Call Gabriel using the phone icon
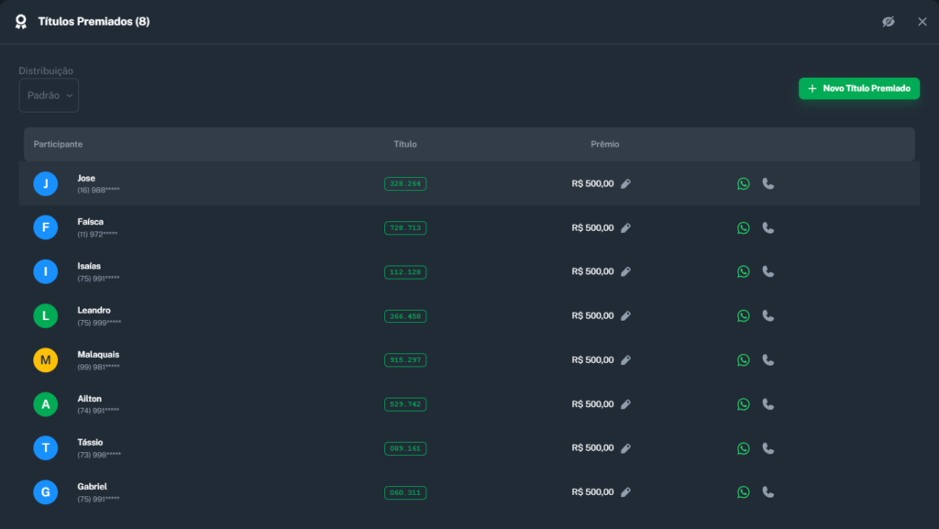The image size is (939, 529). pos(768,492)
